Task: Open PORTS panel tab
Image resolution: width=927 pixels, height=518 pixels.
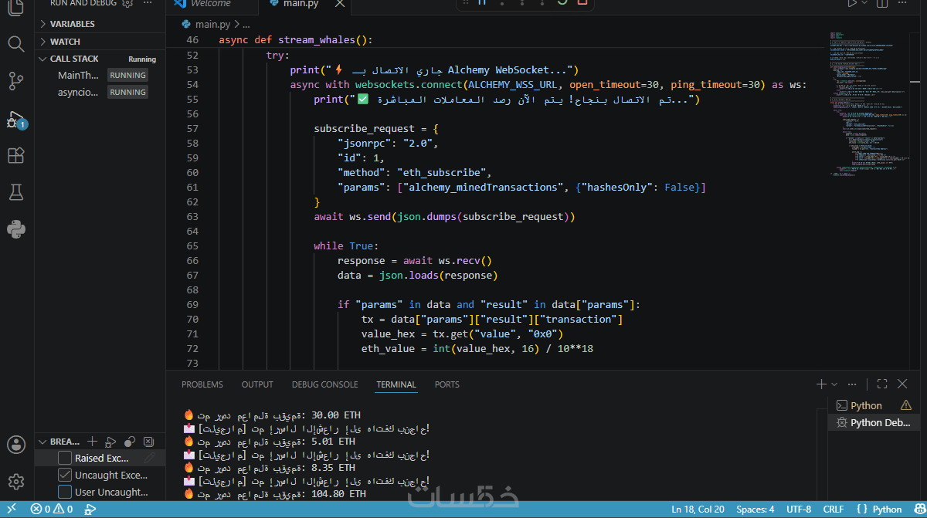Action: [447, 384]
